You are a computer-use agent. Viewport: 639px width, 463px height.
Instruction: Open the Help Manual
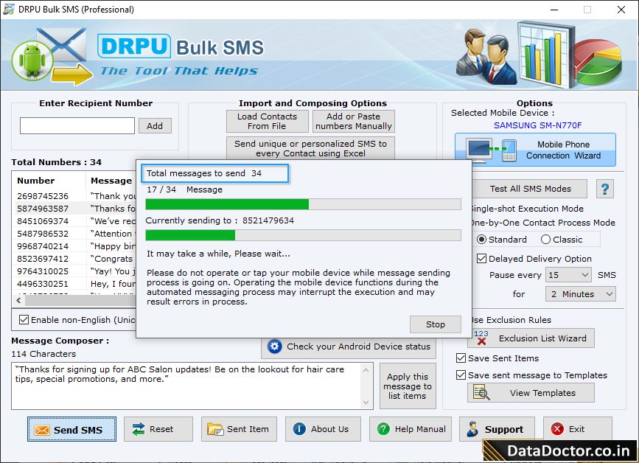[410, 429]
